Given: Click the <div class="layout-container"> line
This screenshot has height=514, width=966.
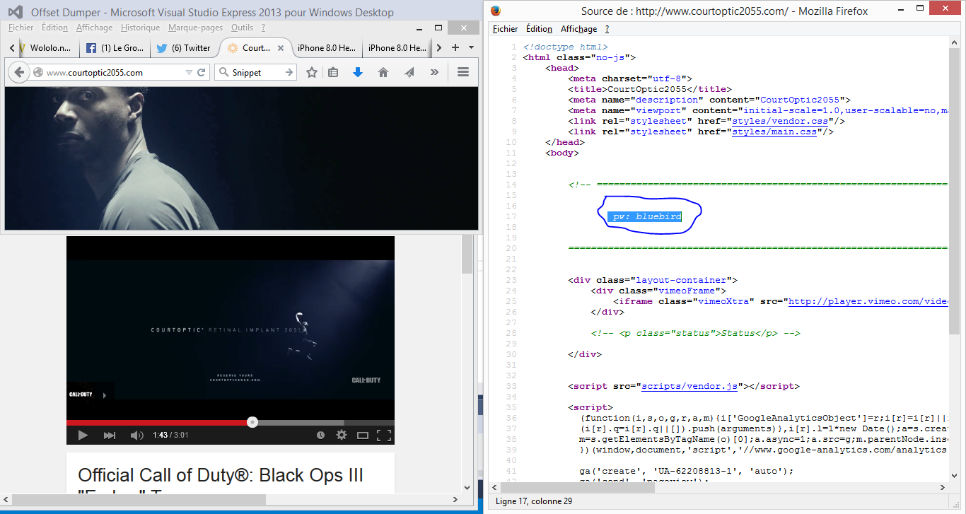Looking at the screenshot, I should [x=653, y=280].
